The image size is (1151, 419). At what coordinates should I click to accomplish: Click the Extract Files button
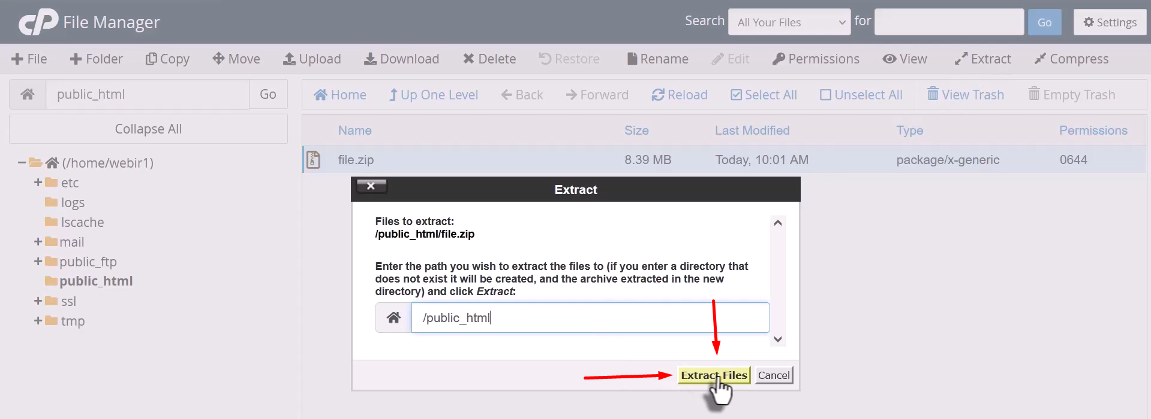(x=713, y=375)
